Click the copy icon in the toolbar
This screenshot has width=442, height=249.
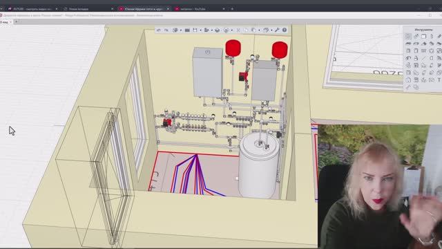[x=247, y=30]
